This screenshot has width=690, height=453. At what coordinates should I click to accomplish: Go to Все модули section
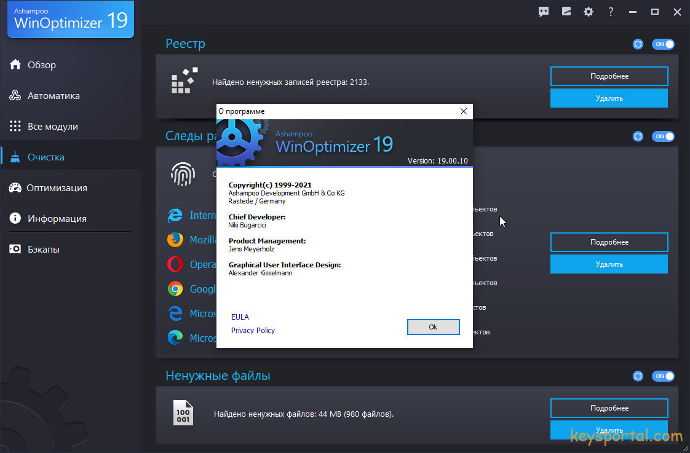point(52,127)
